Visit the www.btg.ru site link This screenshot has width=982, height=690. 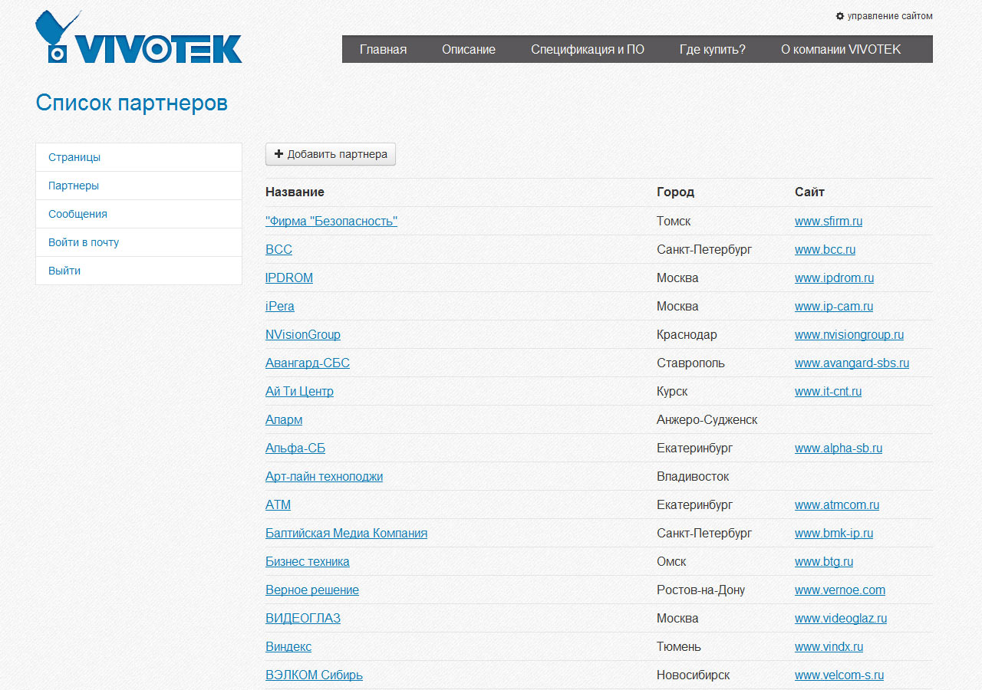coord(824,561)
